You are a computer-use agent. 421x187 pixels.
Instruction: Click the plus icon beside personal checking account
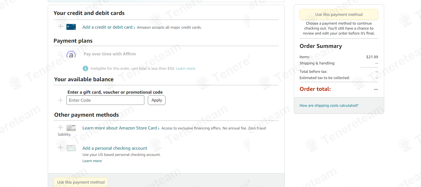60,147
